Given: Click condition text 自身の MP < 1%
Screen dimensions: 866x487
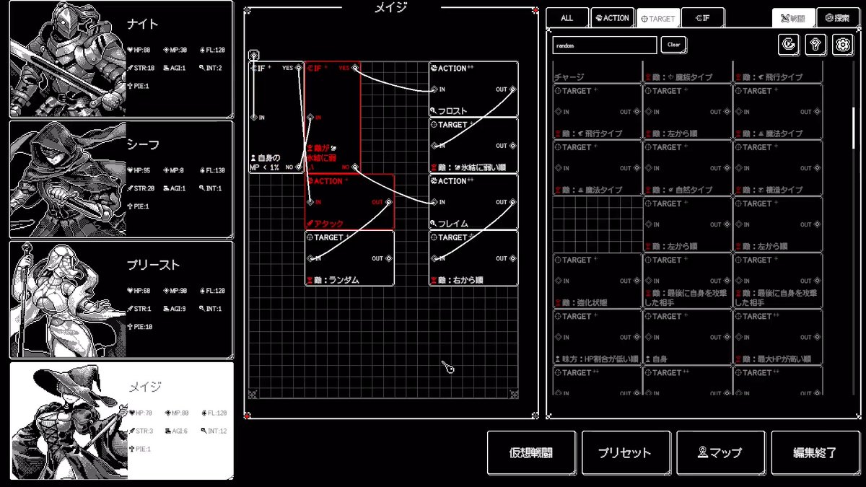Looking at the screenshot, I should [265, 162].
